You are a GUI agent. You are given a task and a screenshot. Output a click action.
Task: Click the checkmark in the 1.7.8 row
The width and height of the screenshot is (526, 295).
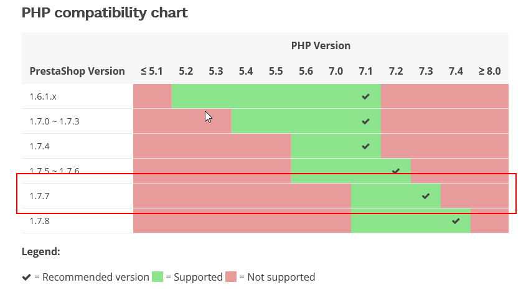pyautogui.click(x=456, y=221)
